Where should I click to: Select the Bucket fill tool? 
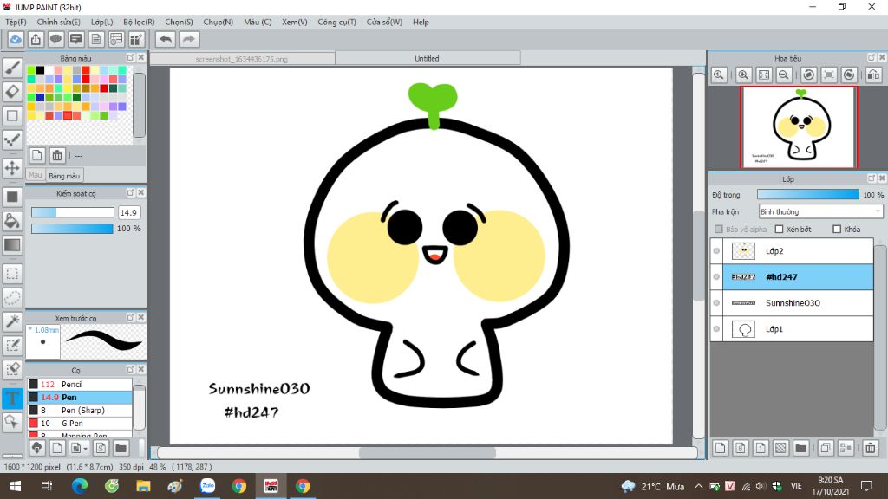click(x=12, y=221)
